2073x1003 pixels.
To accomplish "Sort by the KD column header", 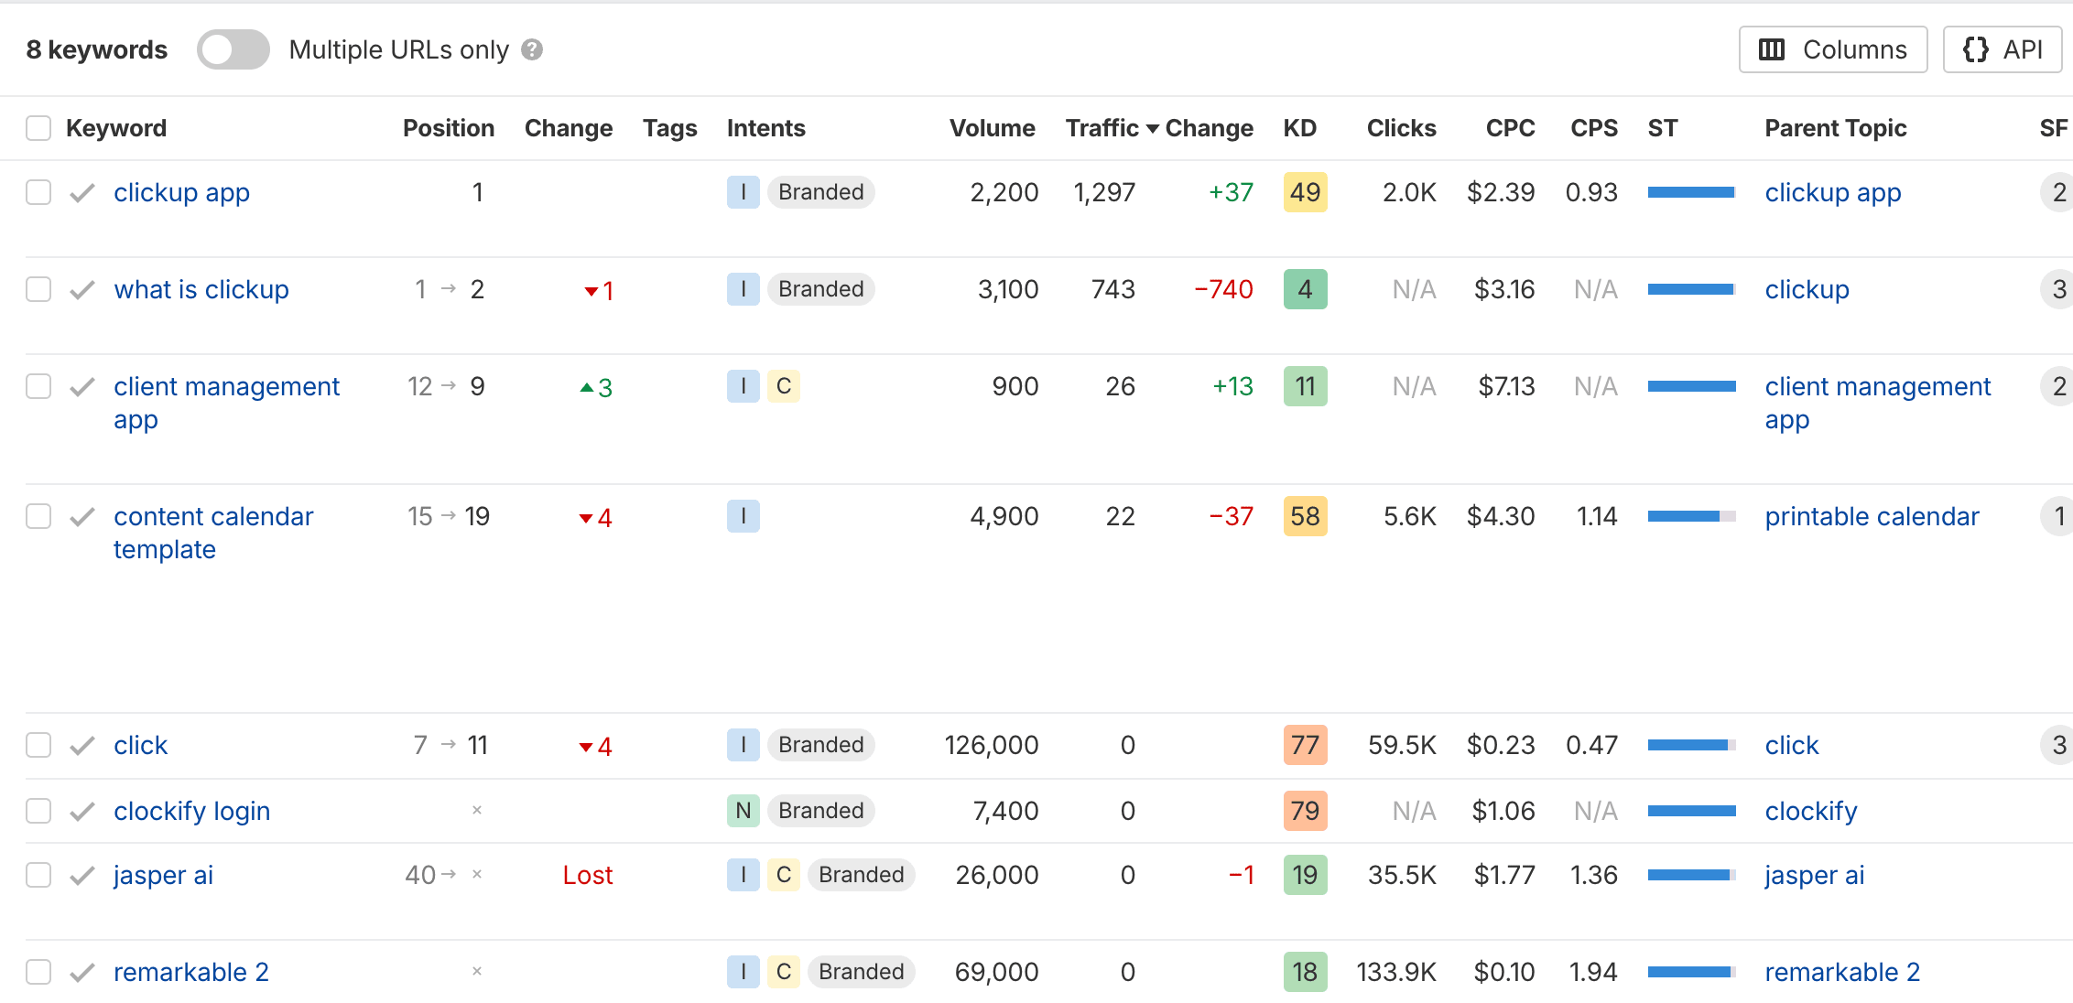I will tap(1300, 128).
